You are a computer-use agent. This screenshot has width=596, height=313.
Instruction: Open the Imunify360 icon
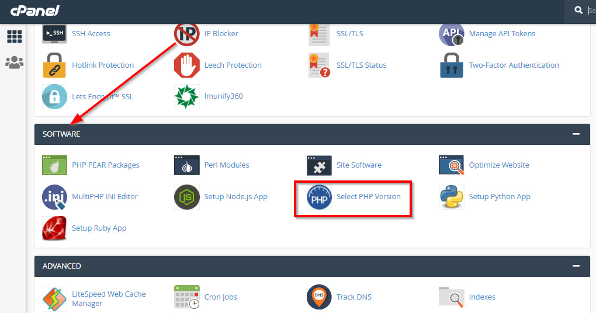coord(186,96)
